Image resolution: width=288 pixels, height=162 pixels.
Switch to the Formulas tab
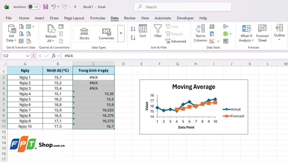click(x=98, y=18)
